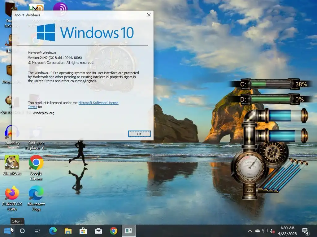This screenshot has height=237, width=317.
Task: Open the Start menu button
Action: [8, 231]
